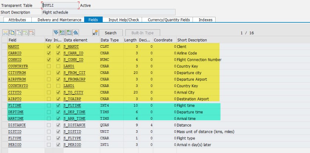Click the Paste row icon
The image size is (310, 153).
[18, 33]
